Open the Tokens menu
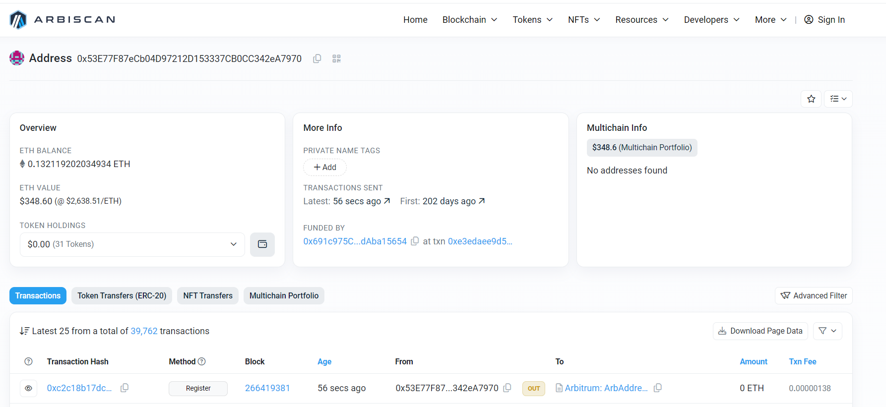 click(x=533, y=20)
